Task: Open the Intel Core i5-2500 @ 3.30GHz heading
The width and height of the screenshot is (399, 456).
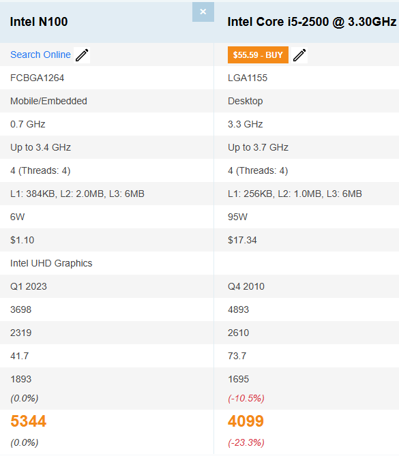Action: coord(312,22)
